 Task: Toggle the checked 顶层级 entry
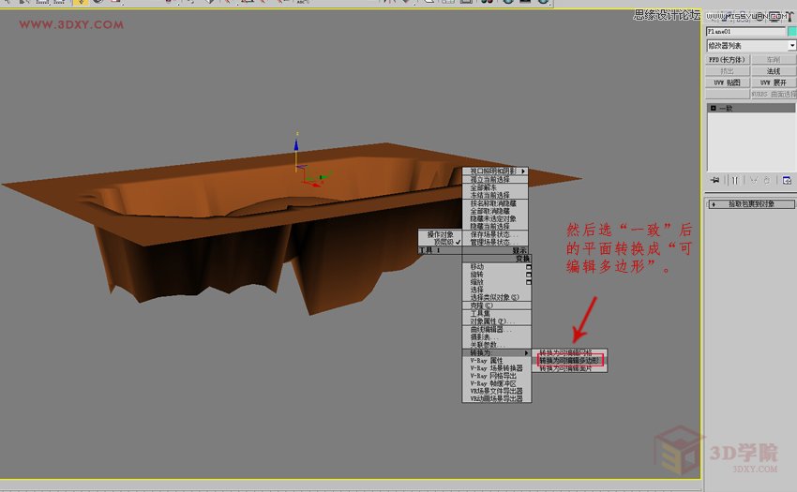440,243
